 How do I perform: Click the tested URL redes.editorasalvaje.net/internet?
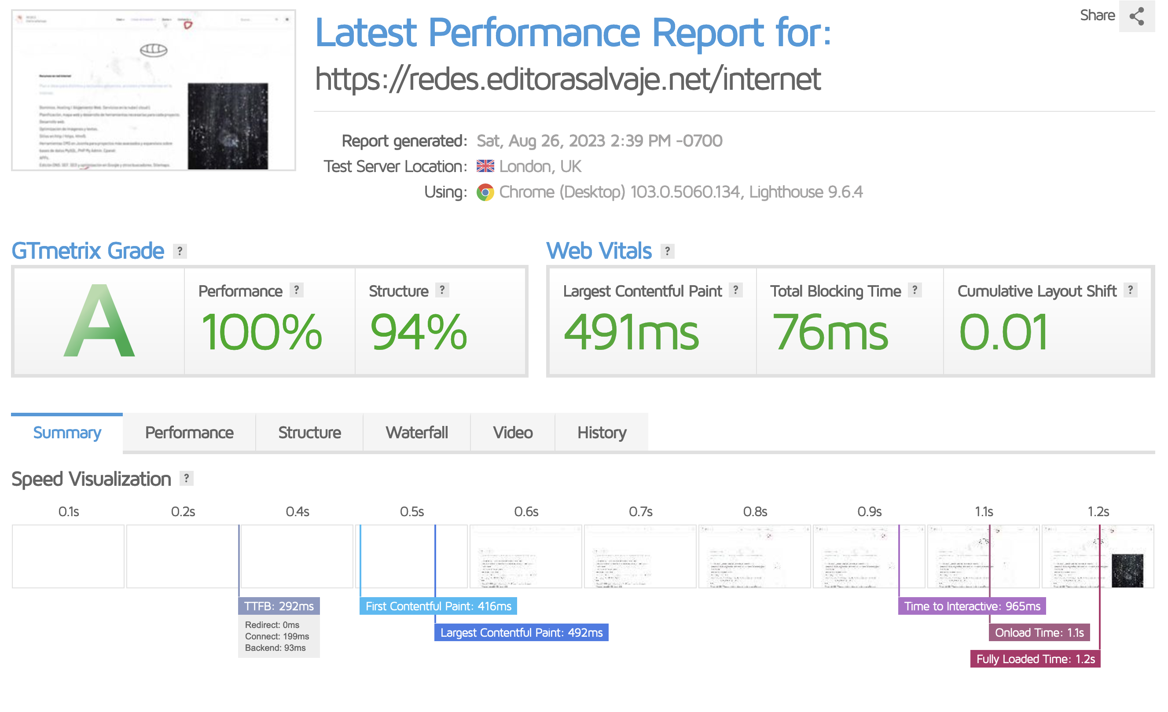pos(567,79)
